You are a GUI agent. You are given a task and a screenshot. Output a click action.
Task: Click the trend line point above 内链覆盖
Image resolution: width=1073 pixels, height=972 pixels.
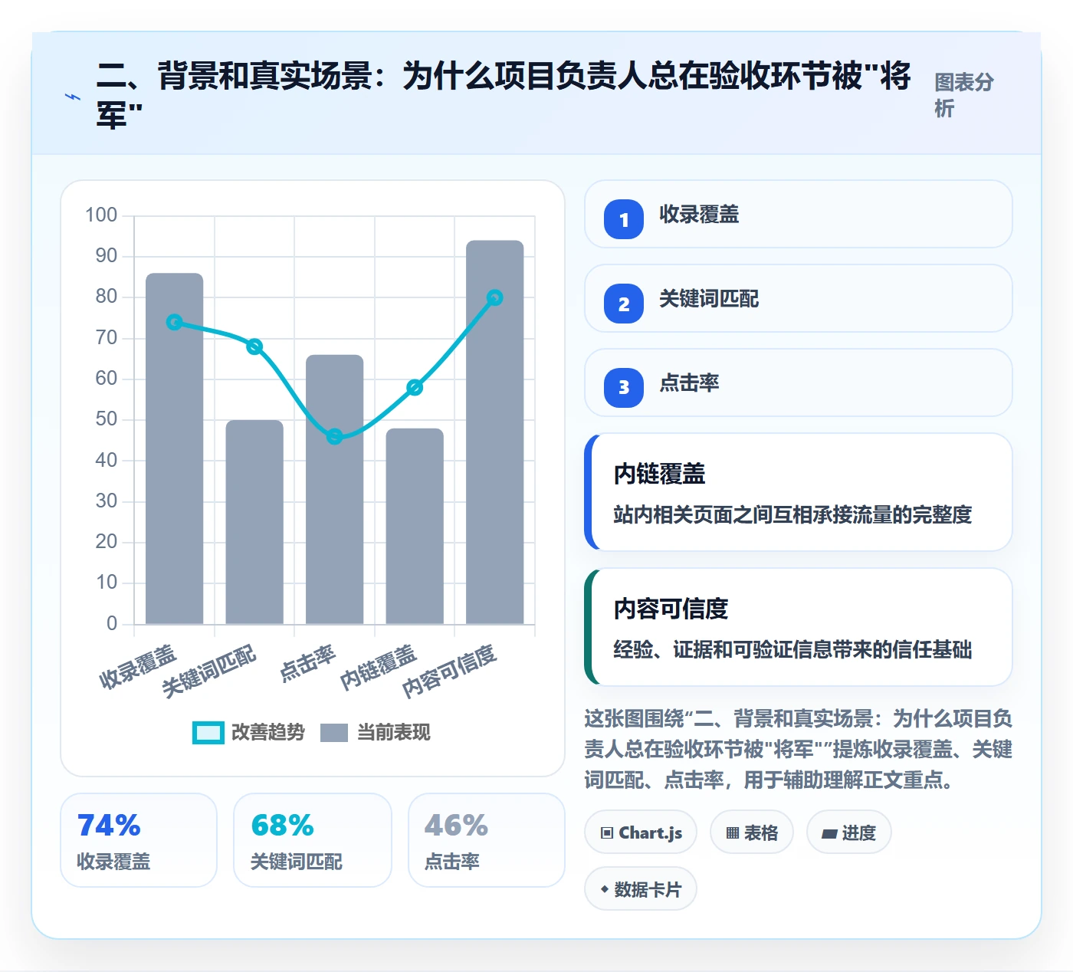coord(415,387)
